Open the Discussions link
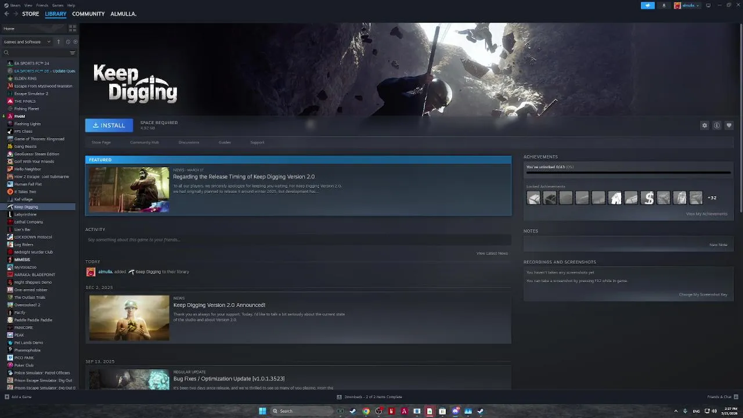 coord(189,142)
